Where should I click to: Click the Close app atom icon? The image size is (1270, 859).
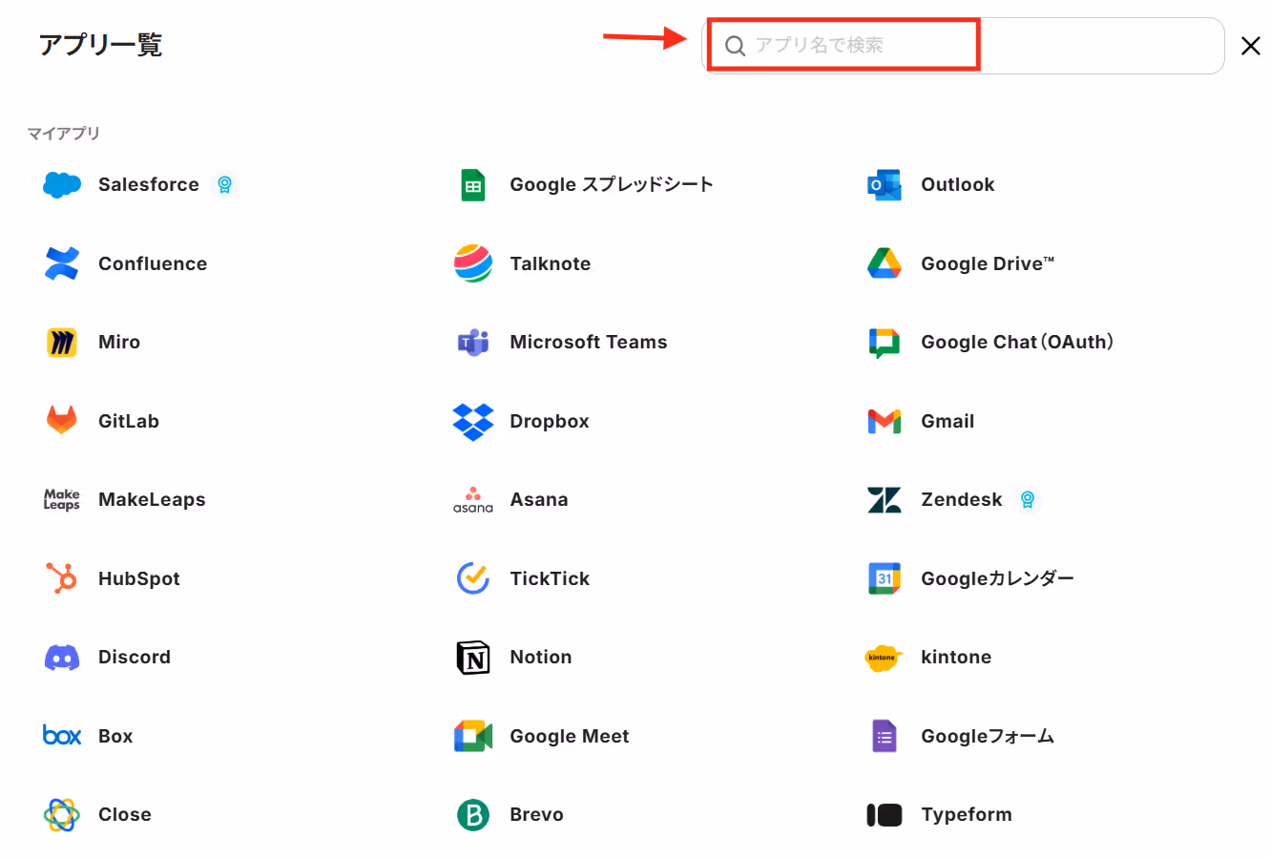pyautogui.click(x=62, y=815)
